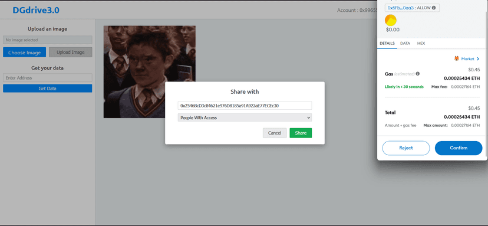Expand the People With Access dropdown

245,117
